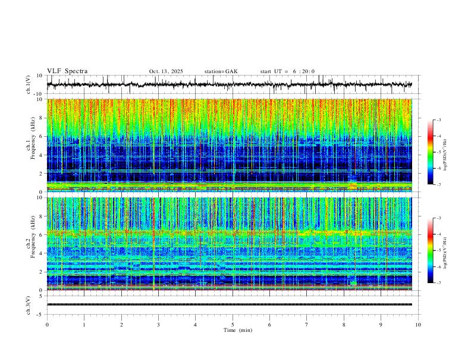
Task: Click the 'station=GAK' label
Action: tap(221, 71)
